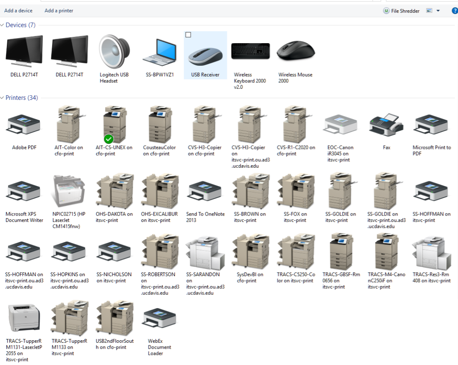
Task: Click the Add a printer button
Action: click(59, 11)
